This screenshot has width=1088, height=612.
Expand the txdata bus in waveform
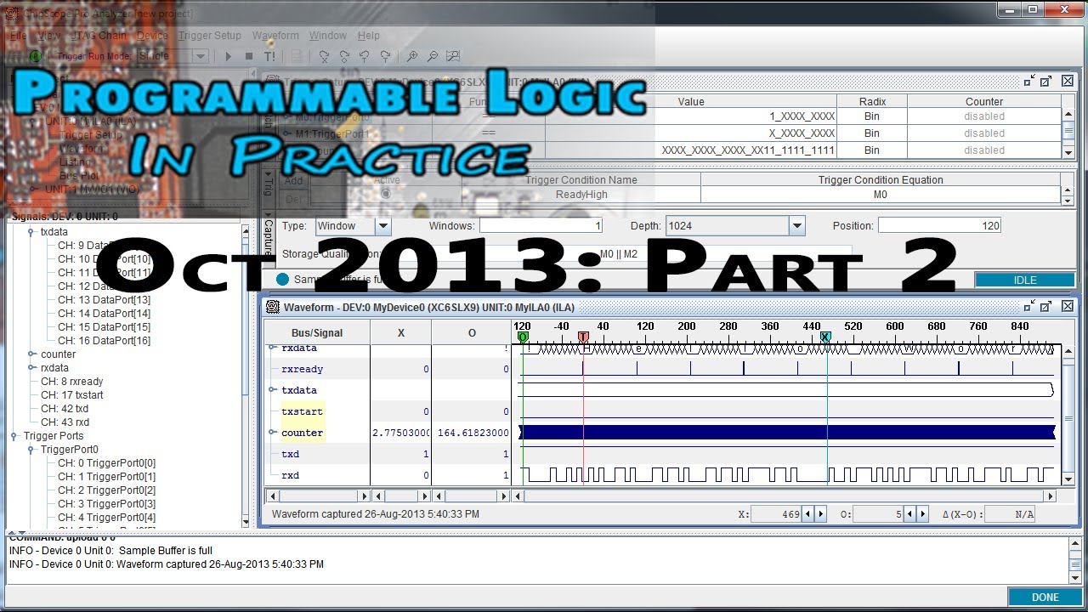pyautogui.click(x=273, y=390)
